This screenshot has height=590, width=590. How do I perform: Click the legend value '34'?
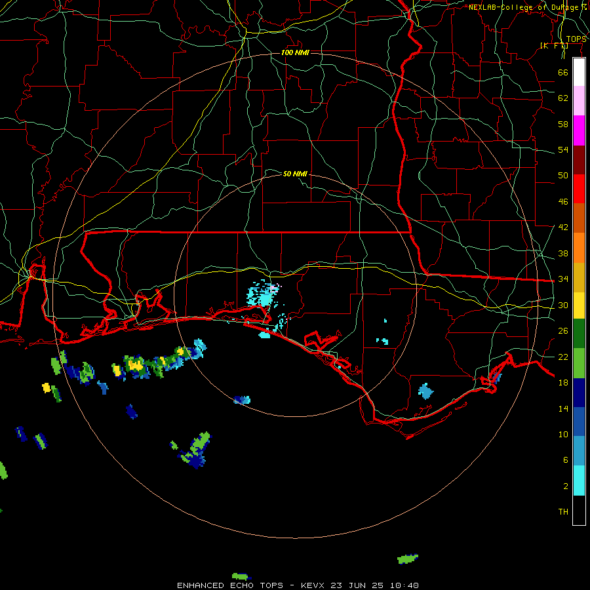click(563, 279)
